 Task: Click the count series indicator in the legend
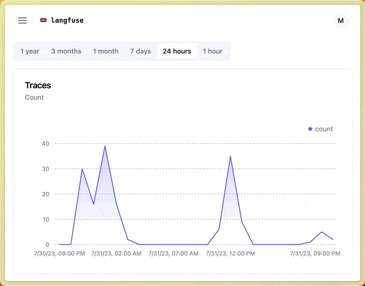pyautogui.click(x=310, y=129)
